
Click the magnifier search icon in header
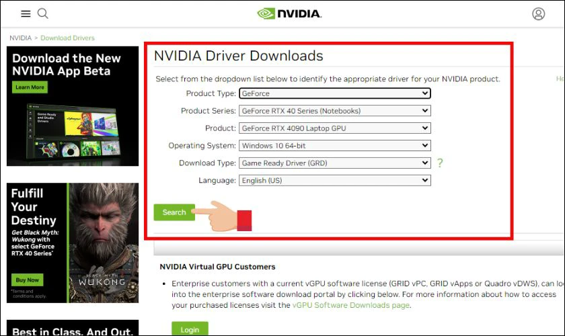(x=43, y=13)
